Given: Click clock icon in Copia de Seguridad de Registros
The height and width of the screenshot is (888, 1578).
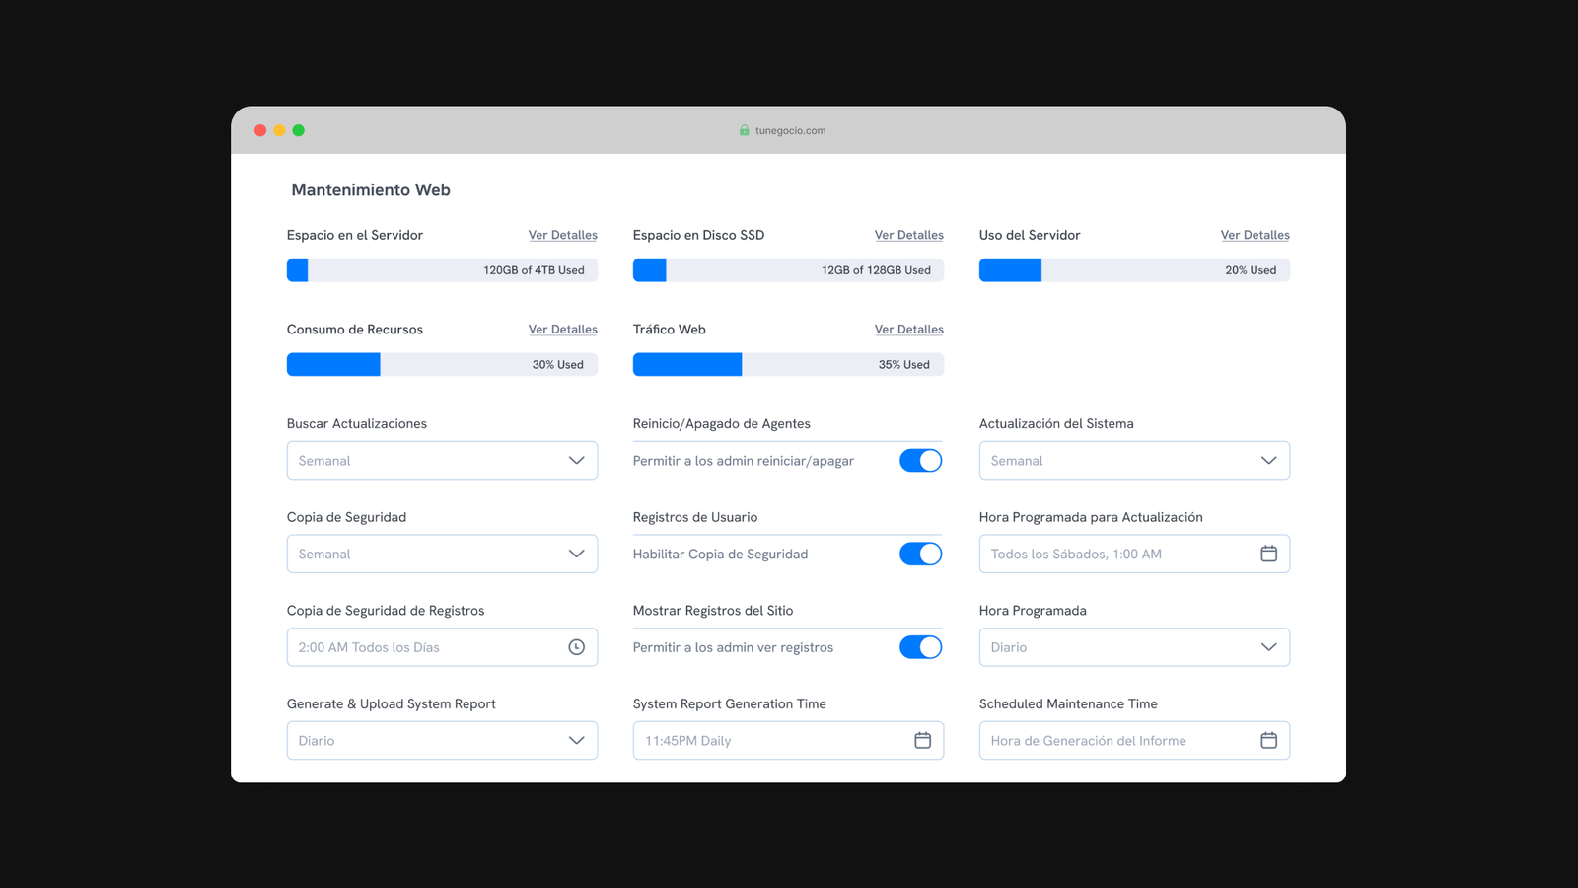Looking at the screenshot, I should click(x=576, y=647).
